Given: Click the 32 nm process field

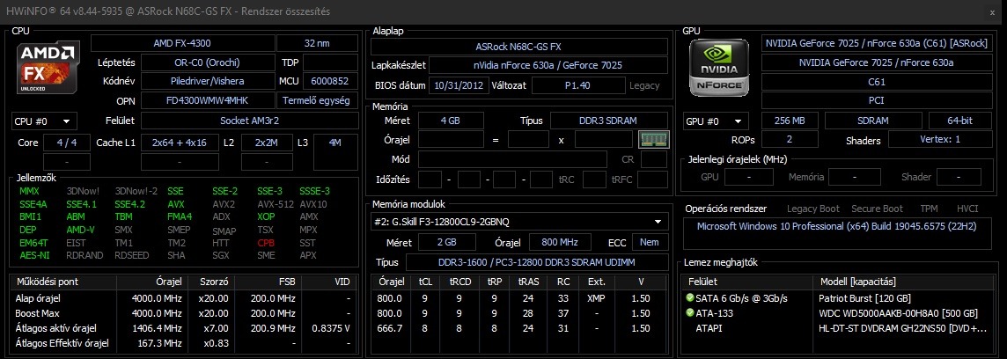Looking at the screenshot, I should (317, 43).
